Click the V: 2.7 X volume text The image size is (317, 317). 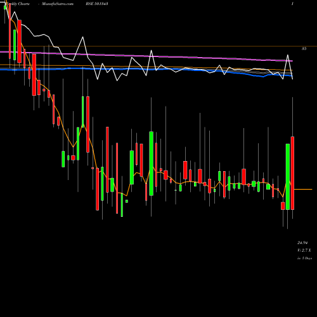(x=304, y=250)
